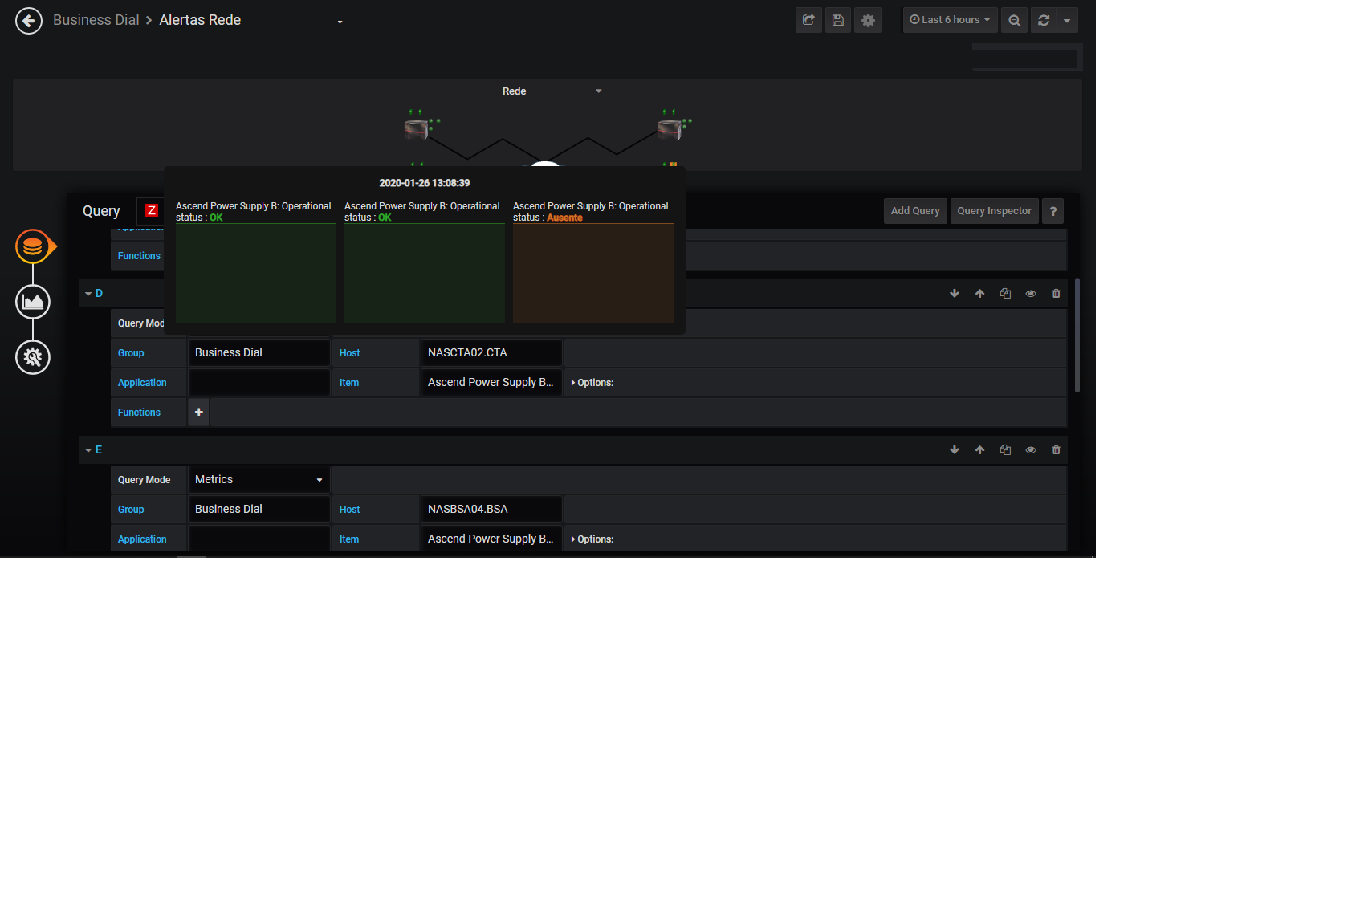Image resolution: width=1368 pixels, height=923 pixels.
Task: Click Group field Business Dial in query E
Action: pyautogui.click(x=259, y=510)
